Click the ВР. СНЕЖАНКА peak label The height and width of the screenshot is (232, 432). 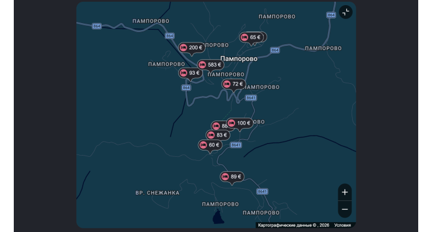click(157, 193)
